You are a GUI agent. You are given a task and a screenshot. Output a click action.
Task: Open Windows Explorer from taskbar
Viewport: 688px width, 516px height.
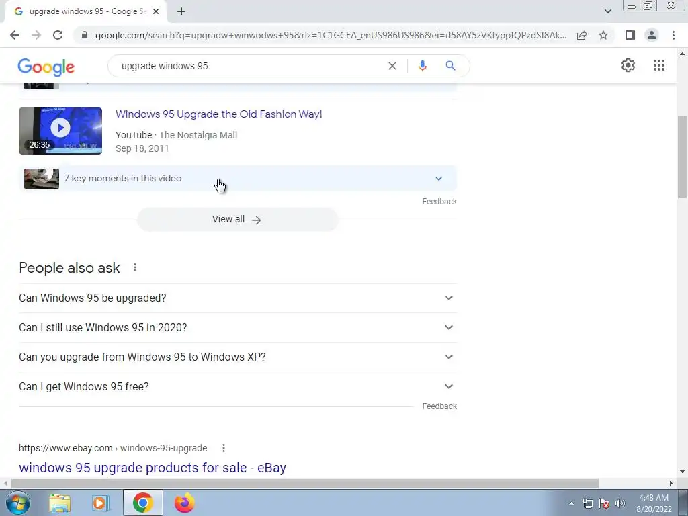click(x=60, y=503)
